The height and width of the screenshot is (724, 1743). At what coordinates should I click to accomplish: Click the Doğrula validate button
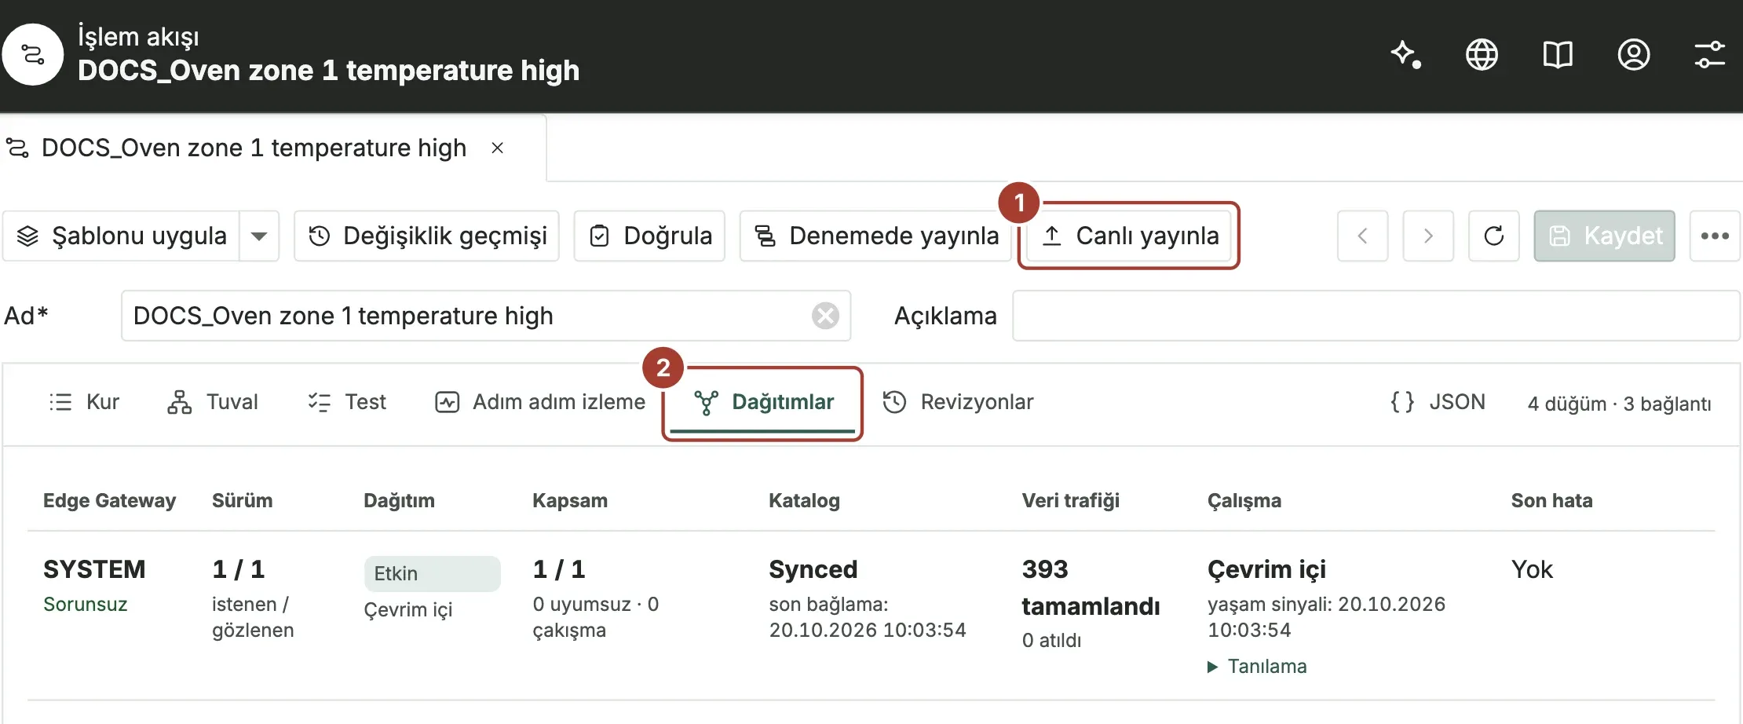pos(649,236)
